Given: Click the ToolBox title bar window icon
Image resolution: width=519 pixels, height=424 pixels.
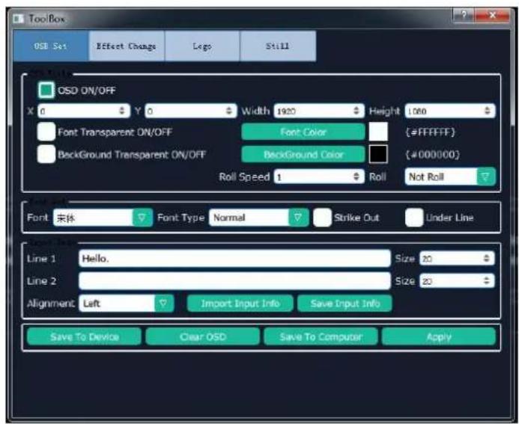Looking at the screenshot, I should tap(19, 19).
